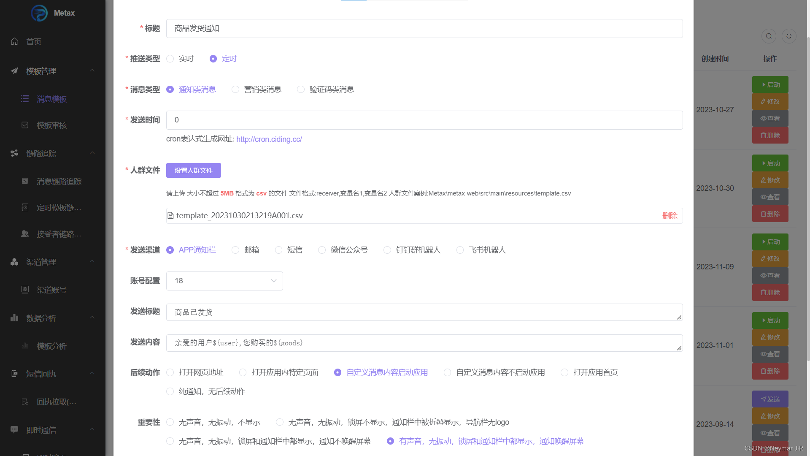Click the Metax logo icon
Screen dimensions: 810x456
(39, 13)
